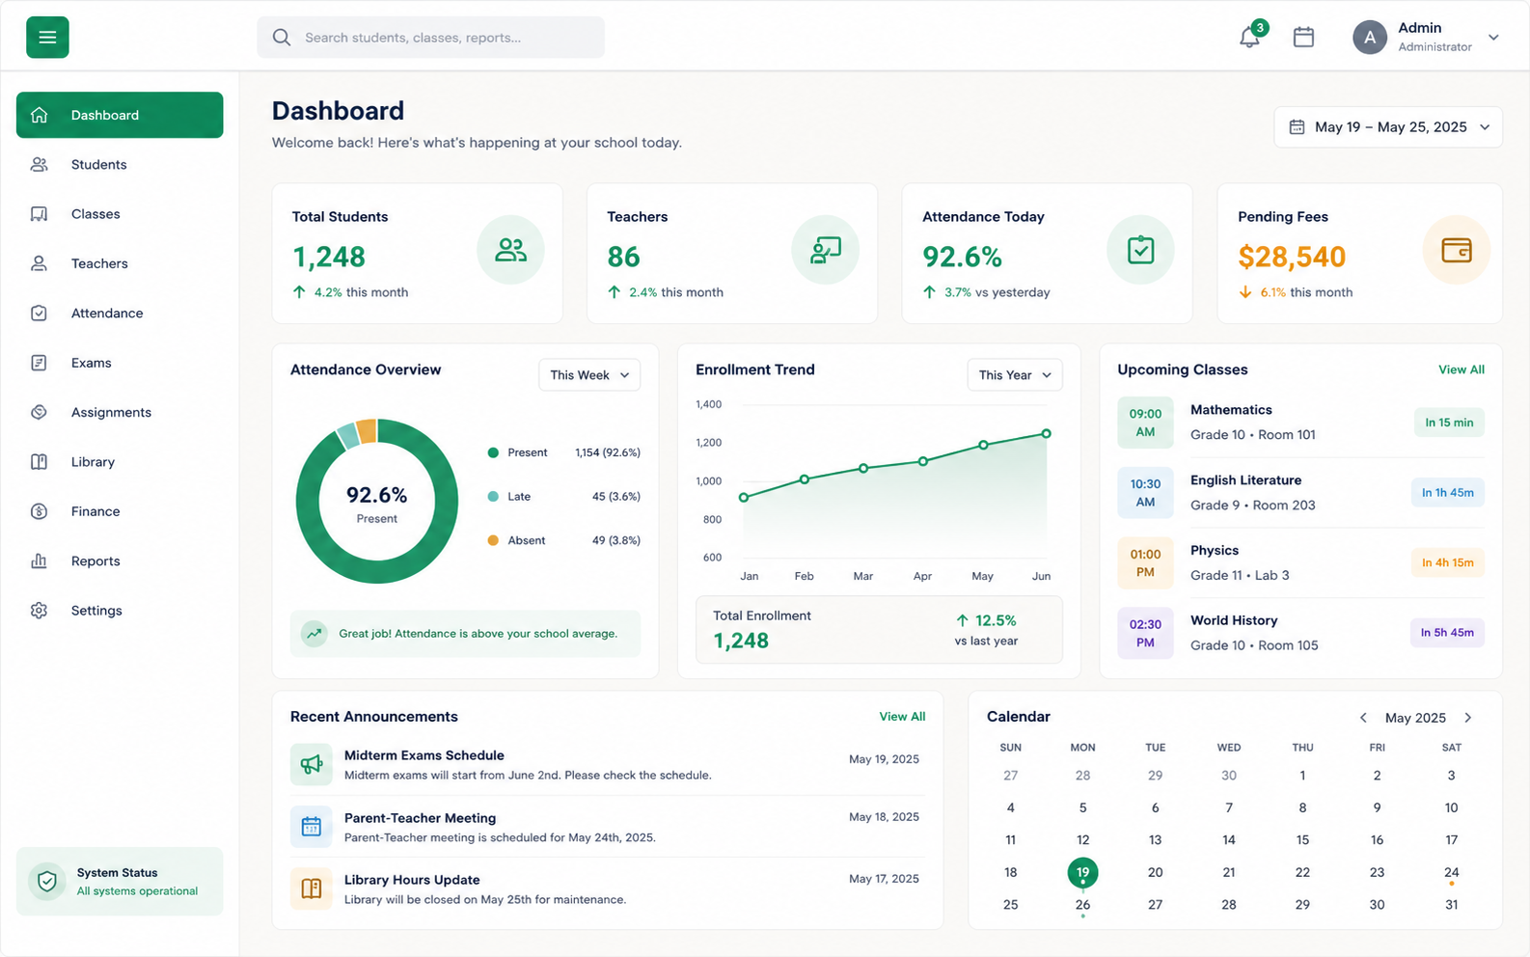Select the Students label in the sidebar
The height and width of the screenshot is (957, 1530).
tap(99, 165)
